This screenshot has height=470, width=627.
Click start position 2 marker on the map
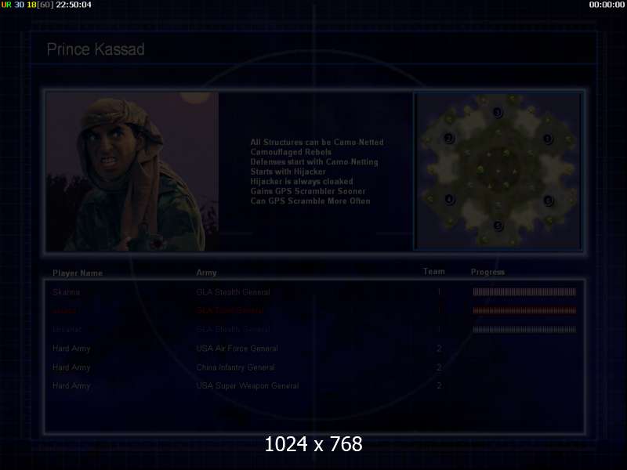coord(449,139)
